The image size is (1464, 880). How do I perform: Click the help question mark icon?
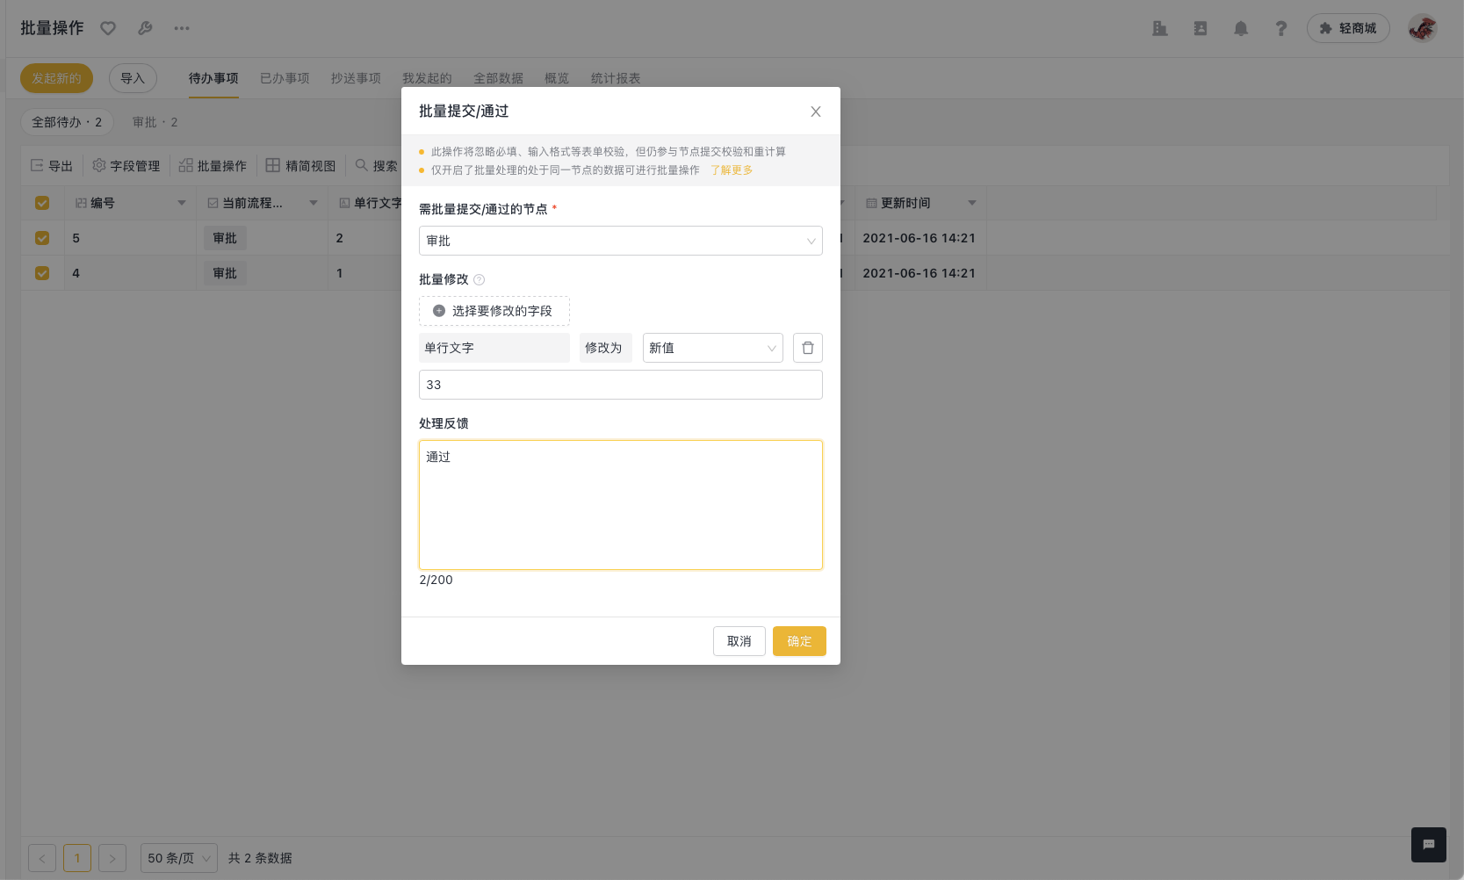[1281, 28]
